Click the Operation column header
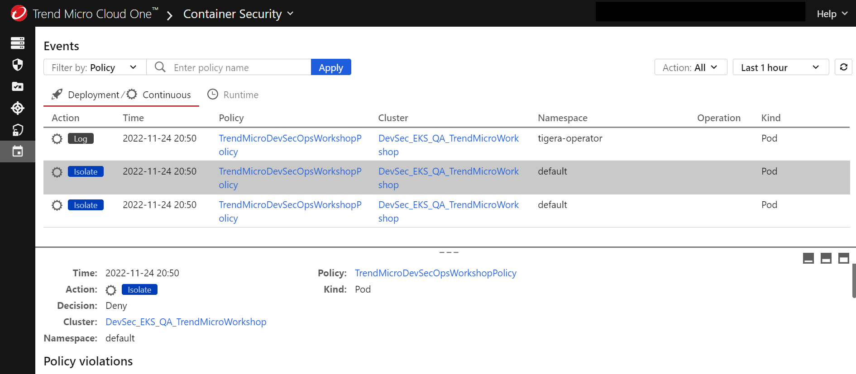856x374 pixels. pyautogui.click(x=719, y=118)
